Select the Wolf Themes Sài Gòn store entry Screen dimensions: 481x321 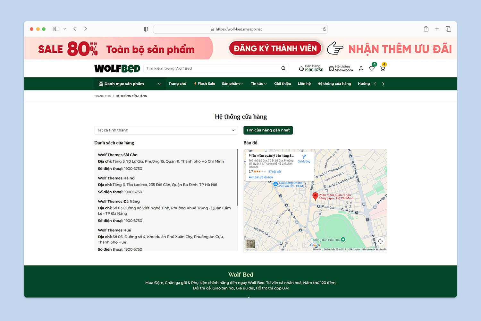[165, 161]
